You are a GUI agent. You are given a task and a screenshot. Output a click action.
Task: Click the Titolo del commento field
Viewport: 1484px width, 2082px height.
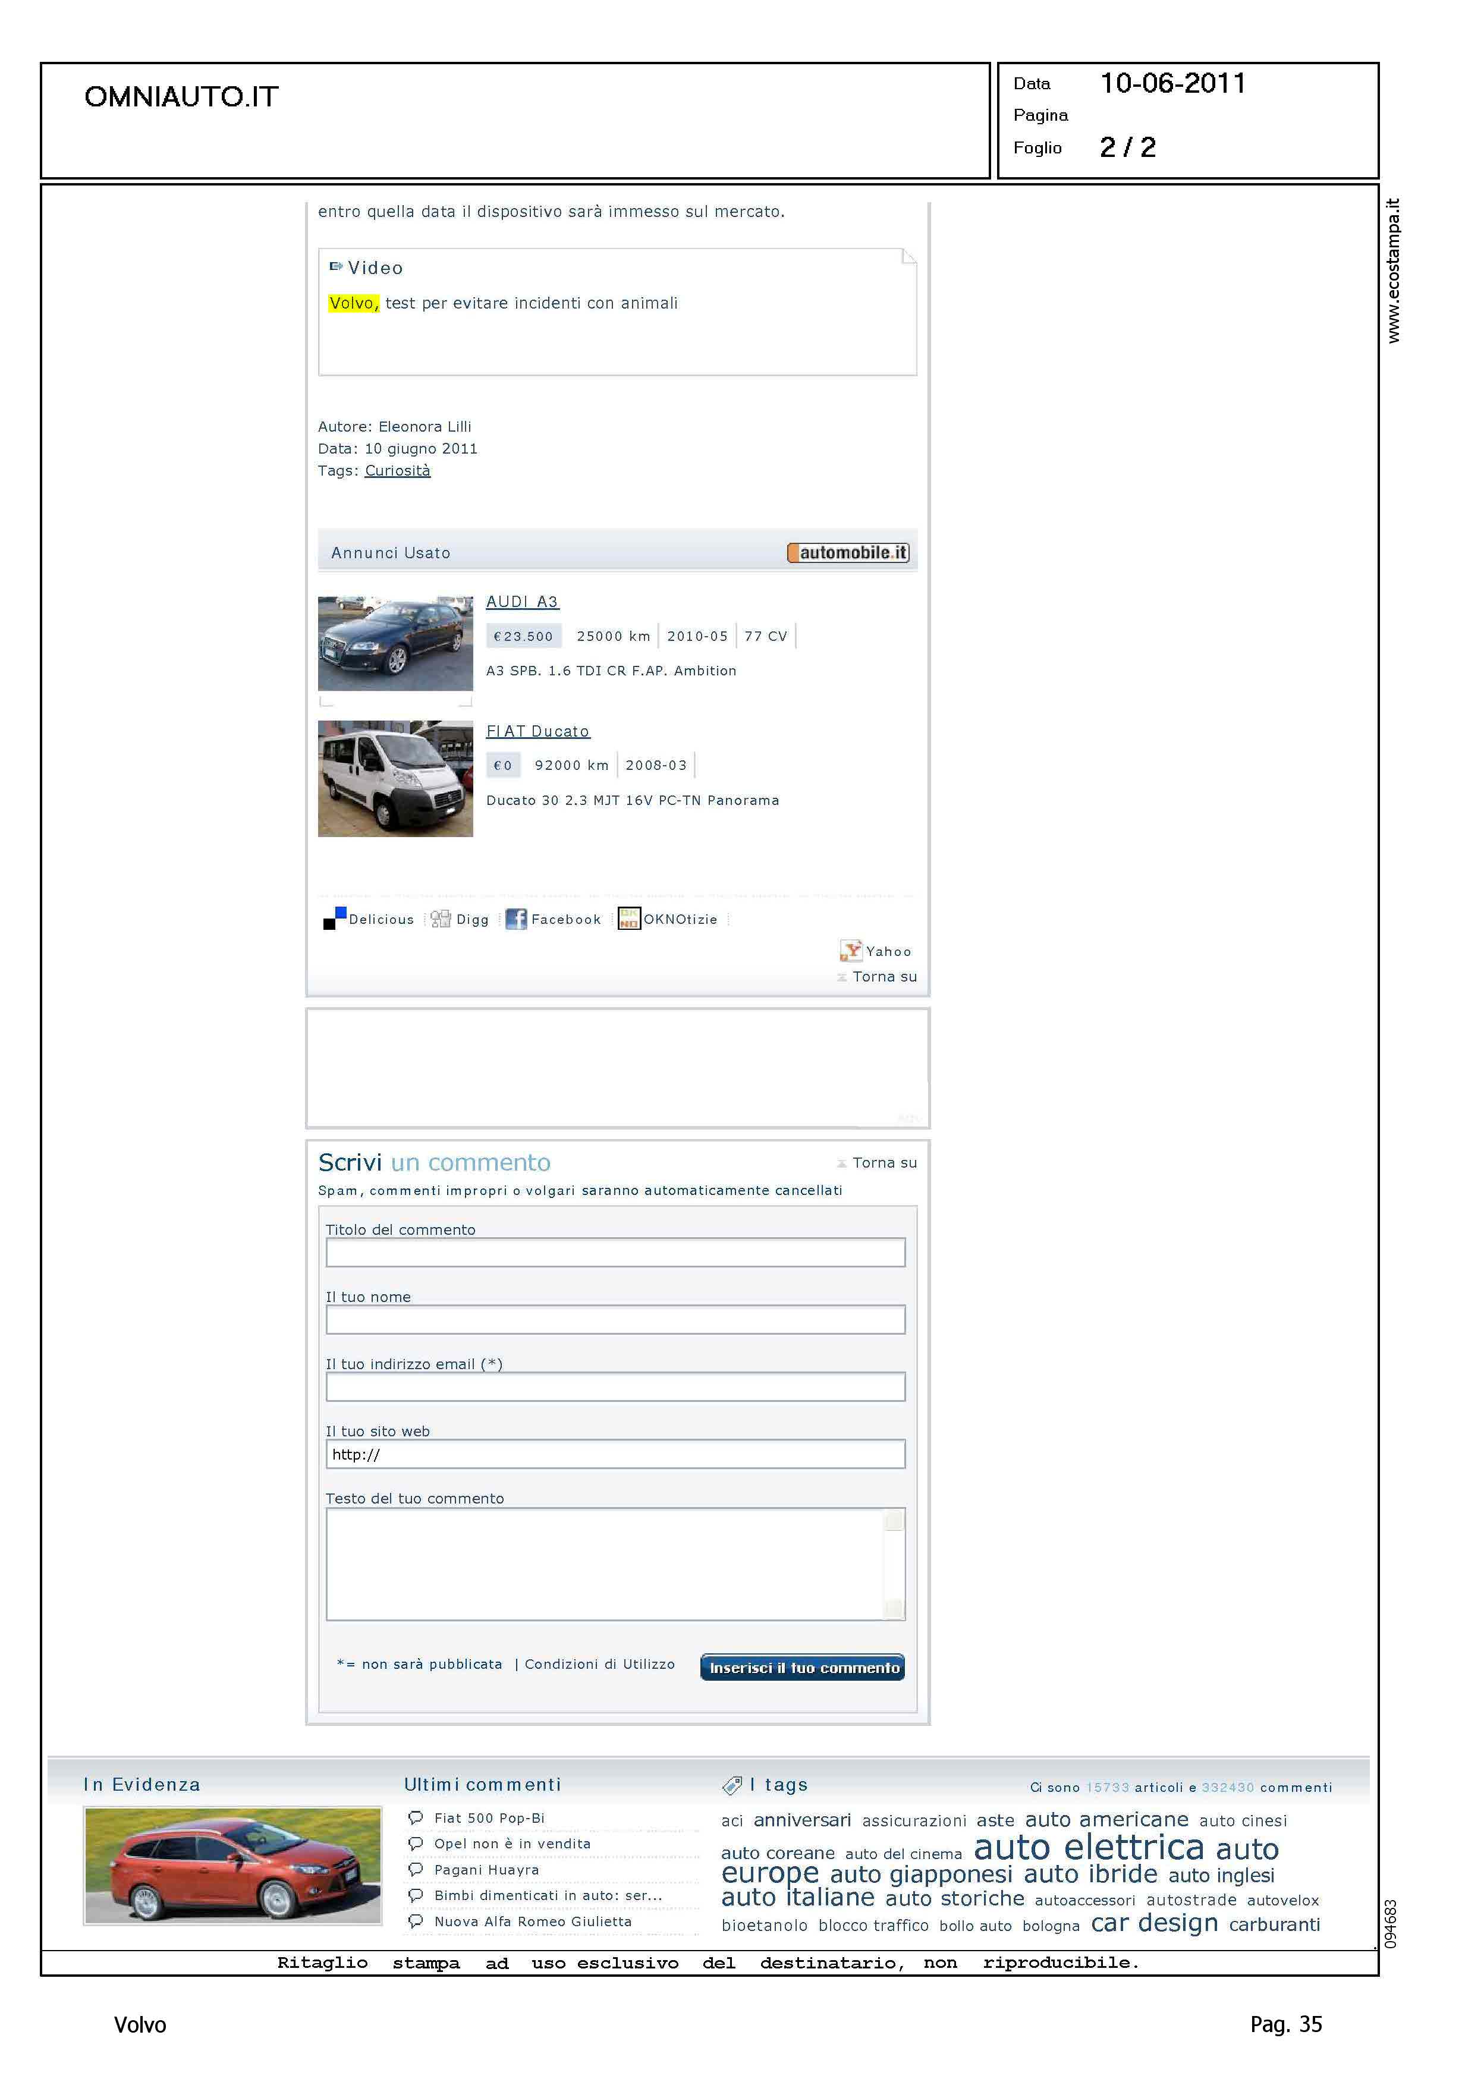point(615,1253)
